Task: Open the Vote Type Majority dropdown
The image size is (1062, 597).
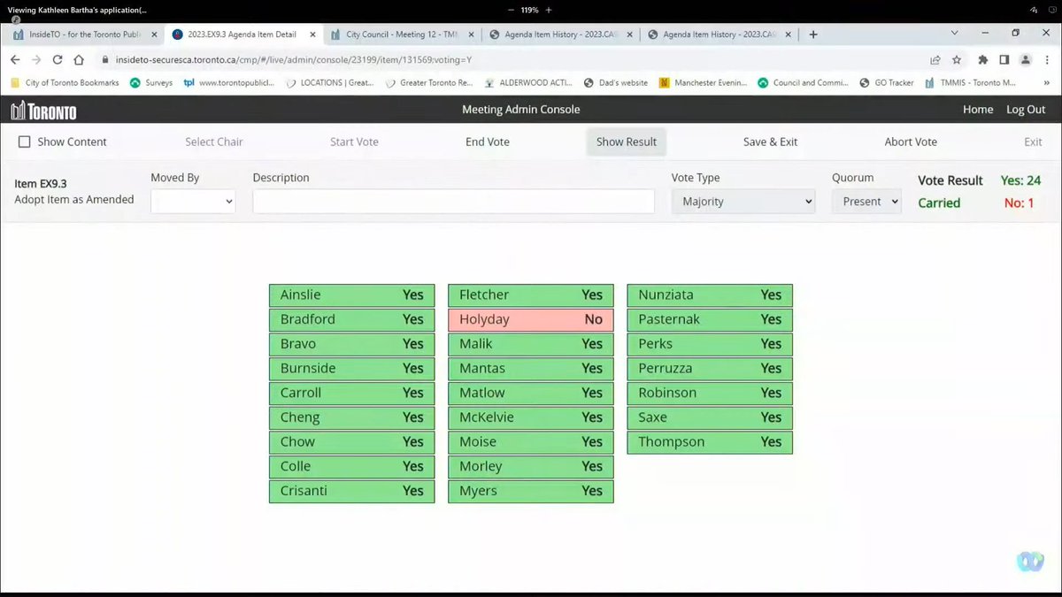Action: tap(743, 202)
